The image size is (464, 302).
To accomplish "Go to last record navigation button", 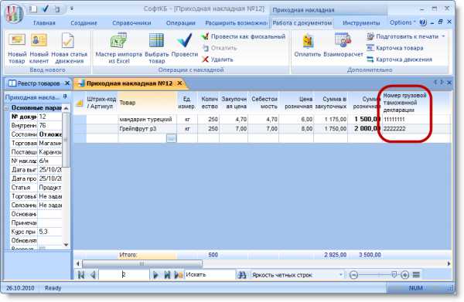I will (x=167, y=275).
